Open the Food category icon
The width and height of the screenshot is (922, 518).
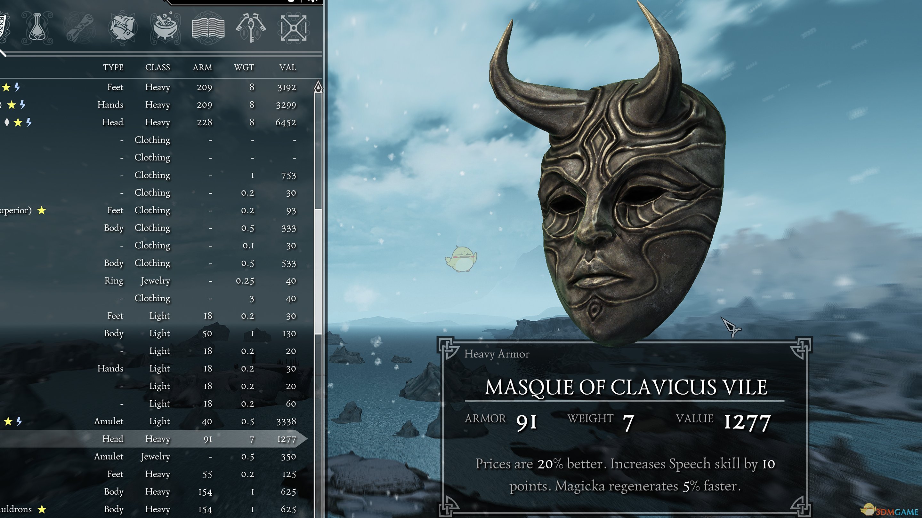click(x=122, y=28)
